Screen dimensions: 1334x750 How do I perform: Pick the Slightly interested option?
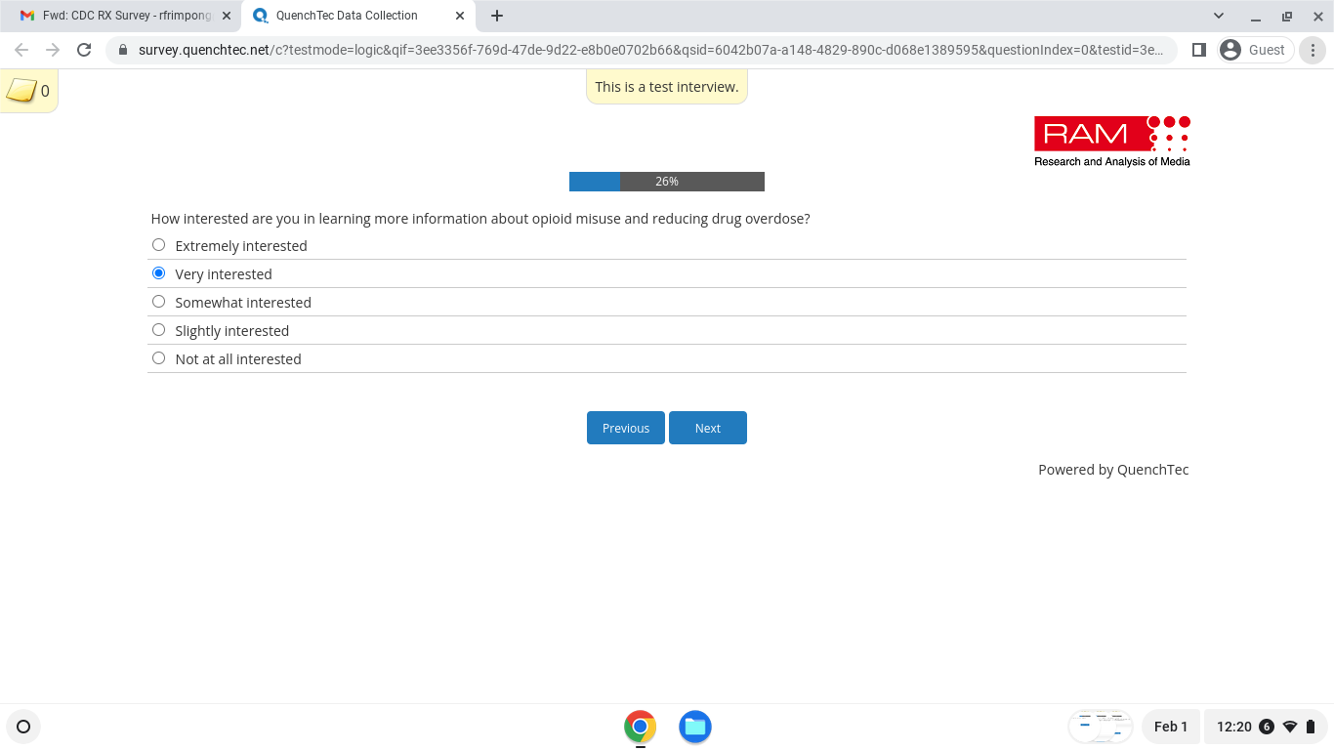tap(159, 330)
